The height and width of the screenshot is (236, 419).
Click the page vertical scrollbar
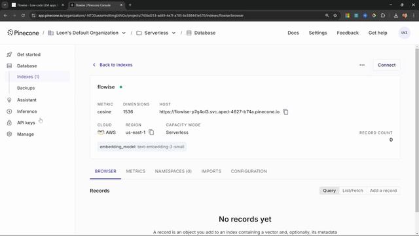pos(417,130)
